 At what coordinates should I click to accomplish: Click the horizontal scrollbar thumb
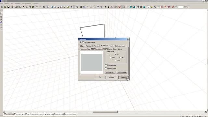105,112
